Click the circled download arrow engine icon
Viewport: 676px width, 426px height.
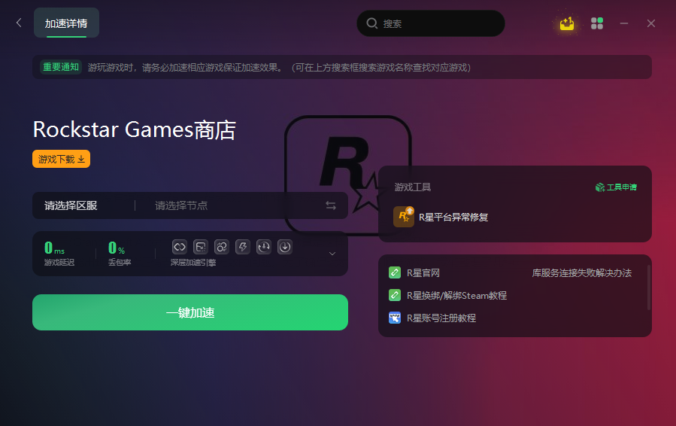[285, 247]
